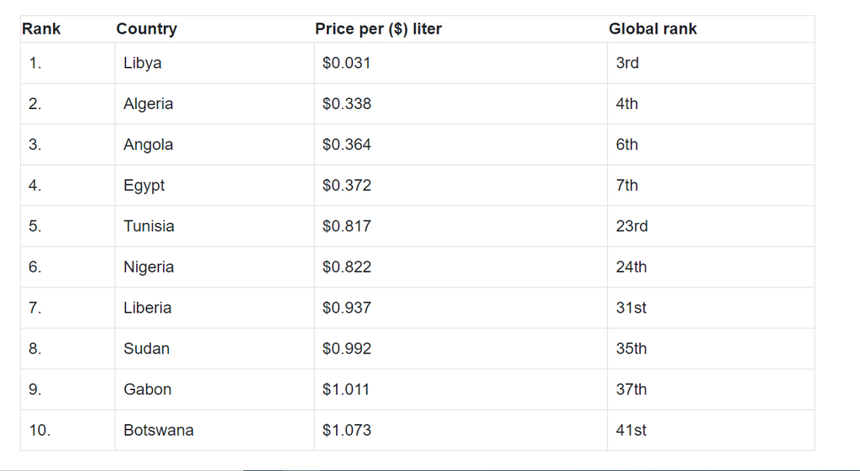Click the Egypt table cell

pos(144,185)
